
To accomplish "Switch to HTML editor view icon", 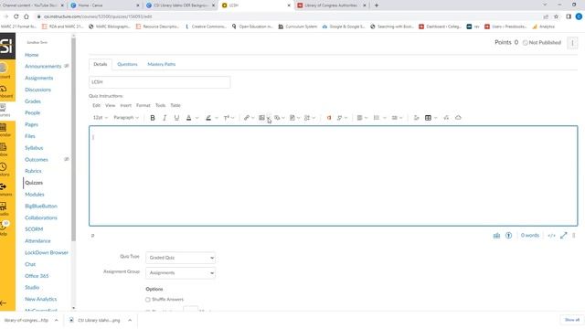I will [551, 236].
